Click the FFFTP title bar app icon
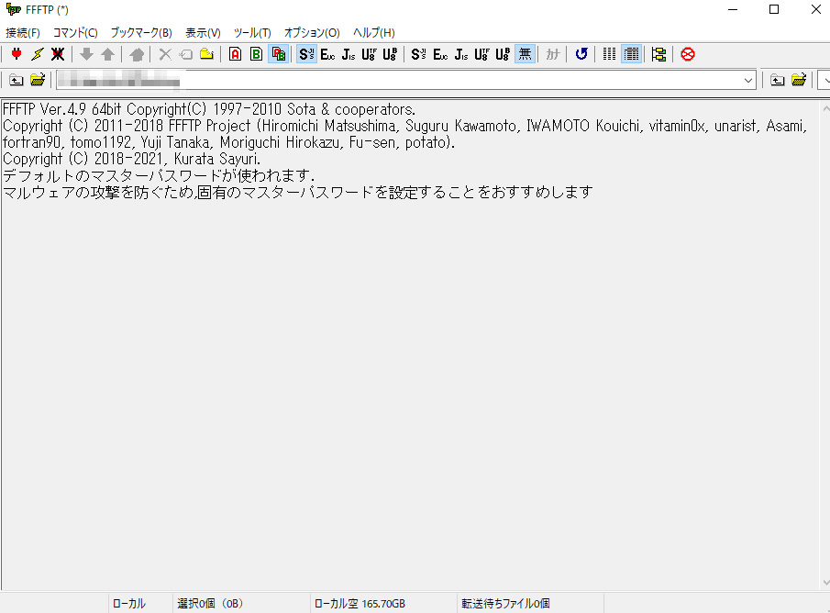Viewport: 830px width, 613px height. (x=13, y=9)
